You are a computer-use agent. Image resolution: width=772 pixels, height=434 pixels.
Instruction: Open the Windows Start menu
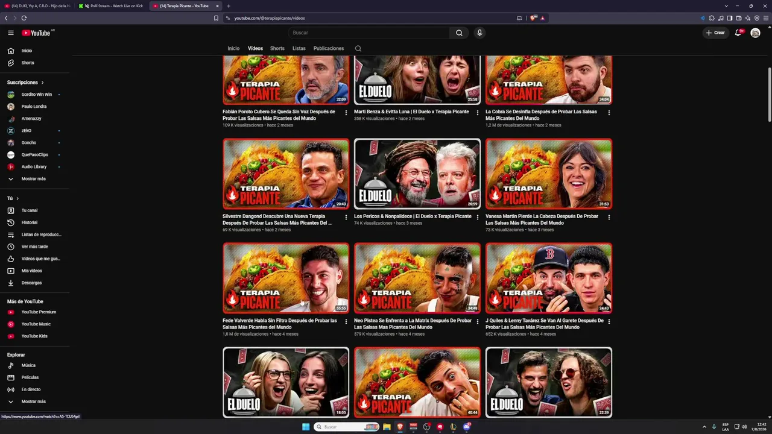pos(306,427)
